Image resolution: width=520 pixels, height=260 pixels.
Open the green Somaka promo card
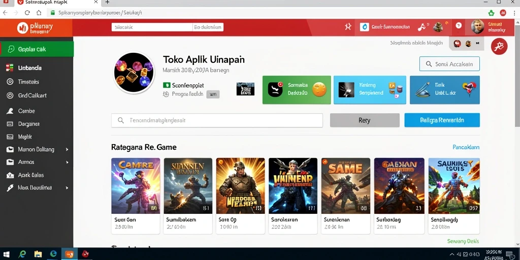coord(297,90)
